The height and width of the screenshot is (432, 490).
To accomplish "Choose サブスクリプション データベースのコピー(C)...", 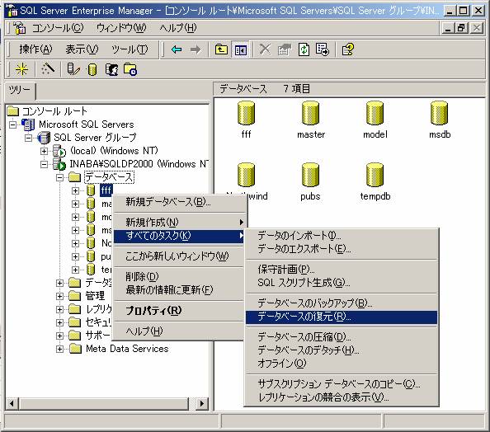I will (342, 384).
